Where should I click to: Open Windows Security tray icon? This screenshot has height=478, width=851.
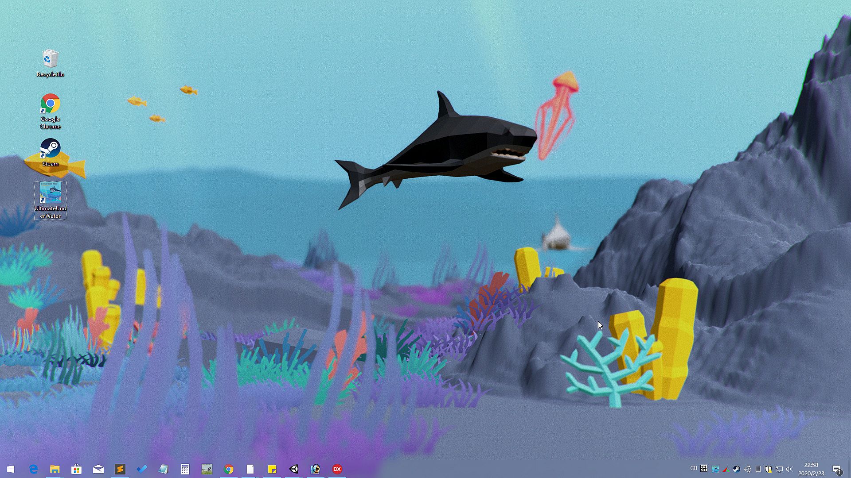[768, 469]
